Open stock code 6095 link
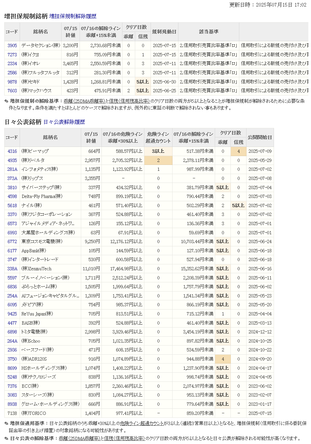The width and height of the screenshot is (311, 444). click(12, 305)
